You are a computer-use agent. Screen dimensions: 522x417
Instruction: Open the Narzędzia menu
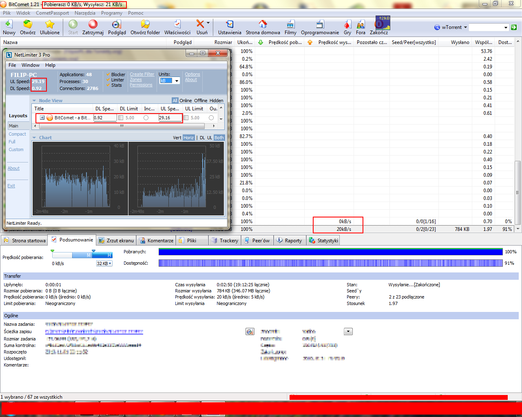[x=85, y=13]
